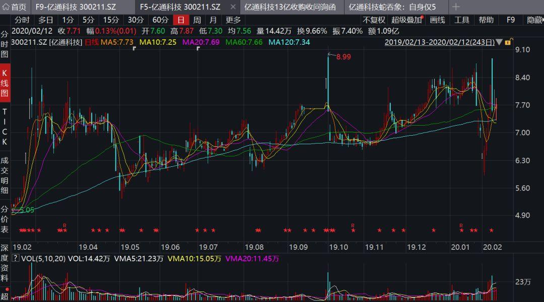Viewport: 544px width, 302px height.
Task: Click the red star marker above 19.12
Action: pyautogui.click(x=434, y=230)
